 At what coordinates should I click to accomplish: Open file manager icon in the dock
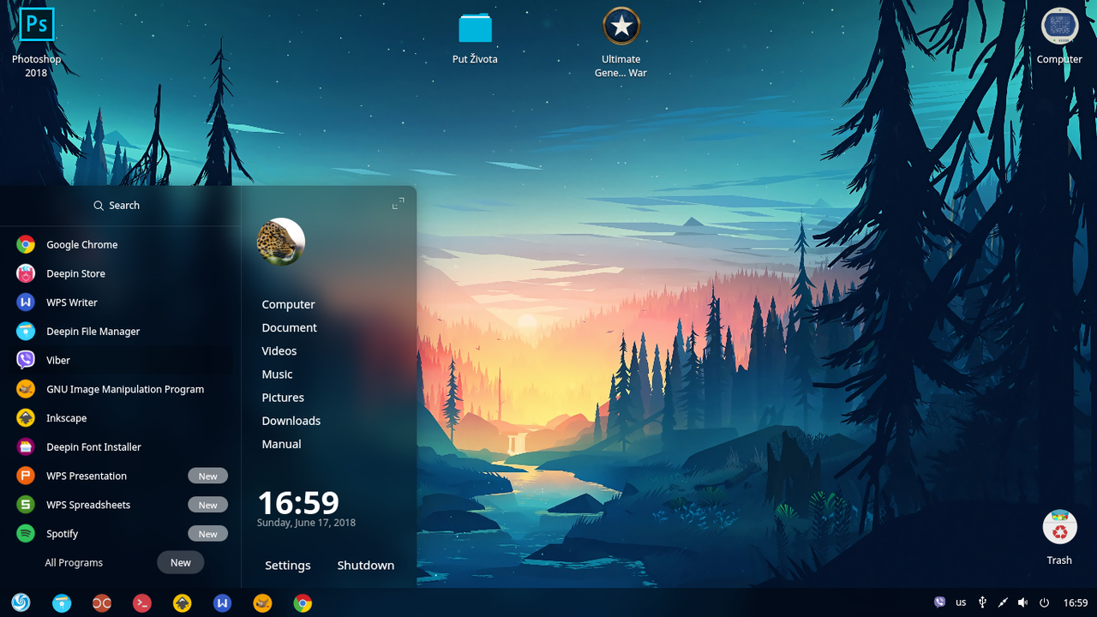(62, 602)
